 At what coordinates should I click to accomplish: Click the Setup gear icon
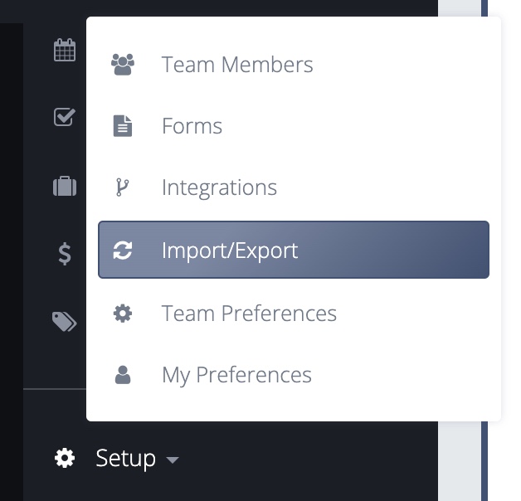point(65,458)
